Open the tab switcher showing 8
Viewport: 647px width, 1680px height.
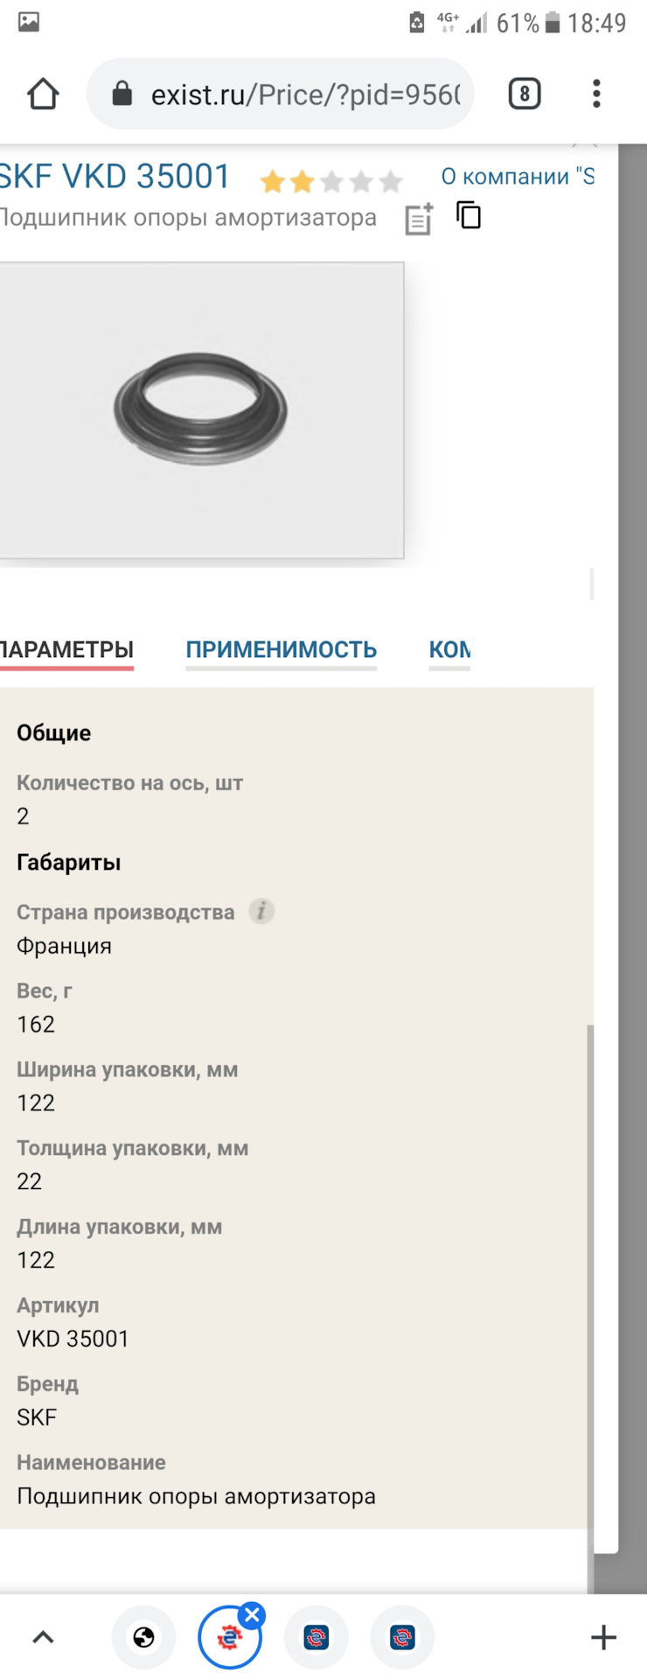coord(525,94)
